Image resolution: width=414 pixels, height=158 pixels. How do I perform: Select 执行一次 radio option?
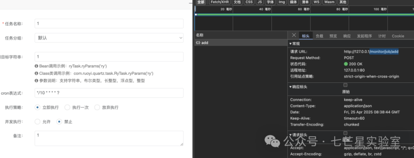coord(67,108)
